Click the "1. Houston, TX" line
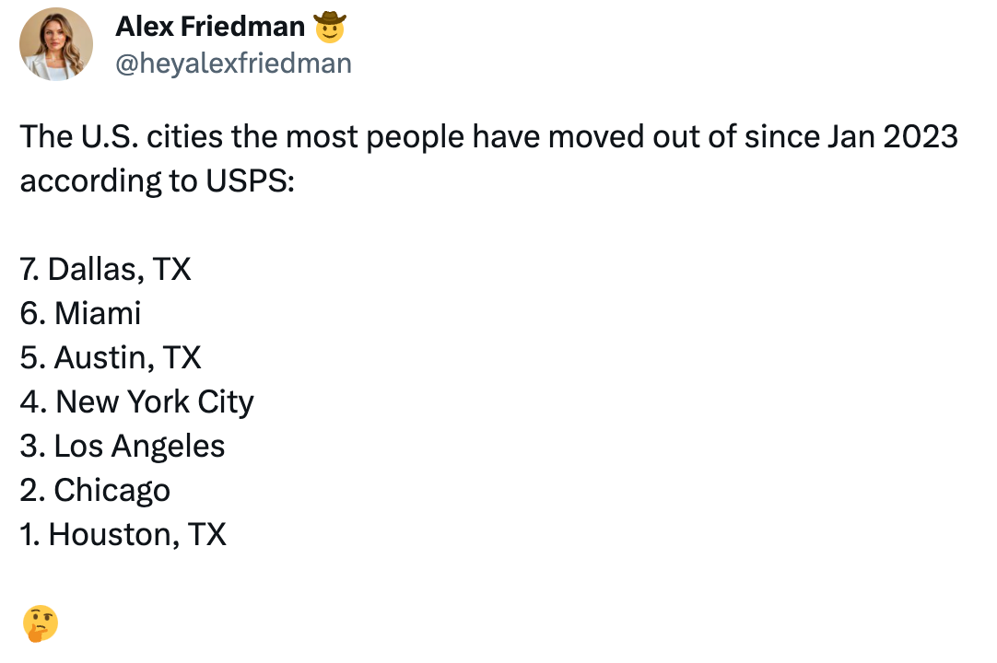Viewport: 997px width, 663px height. tap(123, 534)
